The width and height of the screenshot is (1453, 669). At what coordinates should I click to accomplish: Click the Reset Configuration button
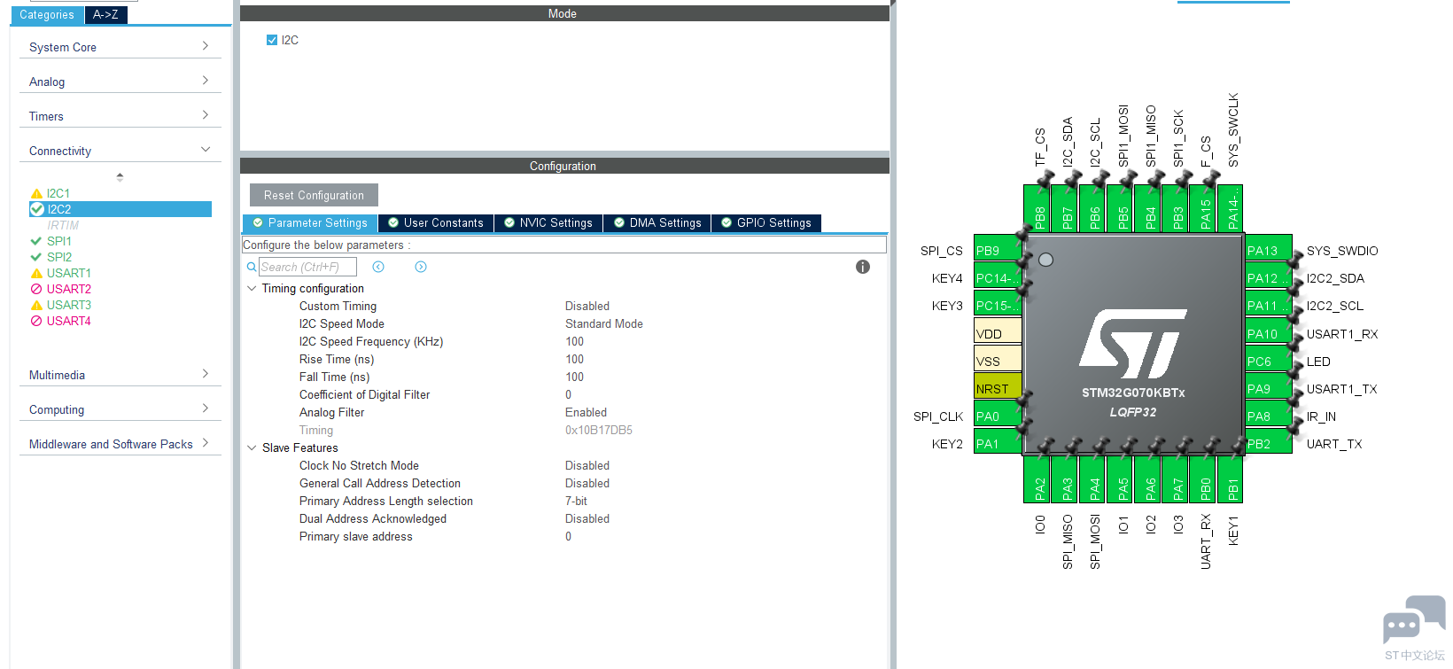314,195
